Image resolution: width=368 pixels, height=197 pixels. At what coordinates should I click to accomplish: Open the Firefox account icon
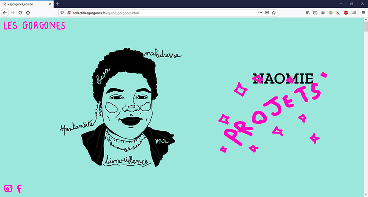[x=323, y=13]
